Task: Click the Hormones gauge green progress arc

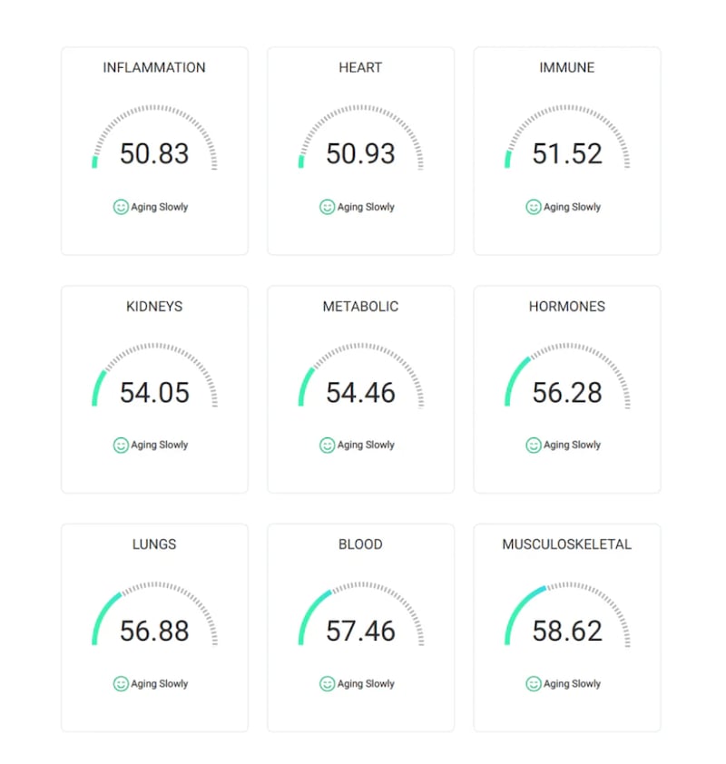Action: pyautogui.click(x=513, y=377)
